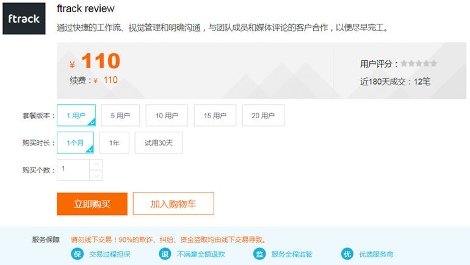Click the 立即购买 buy now button

(92, 204)
